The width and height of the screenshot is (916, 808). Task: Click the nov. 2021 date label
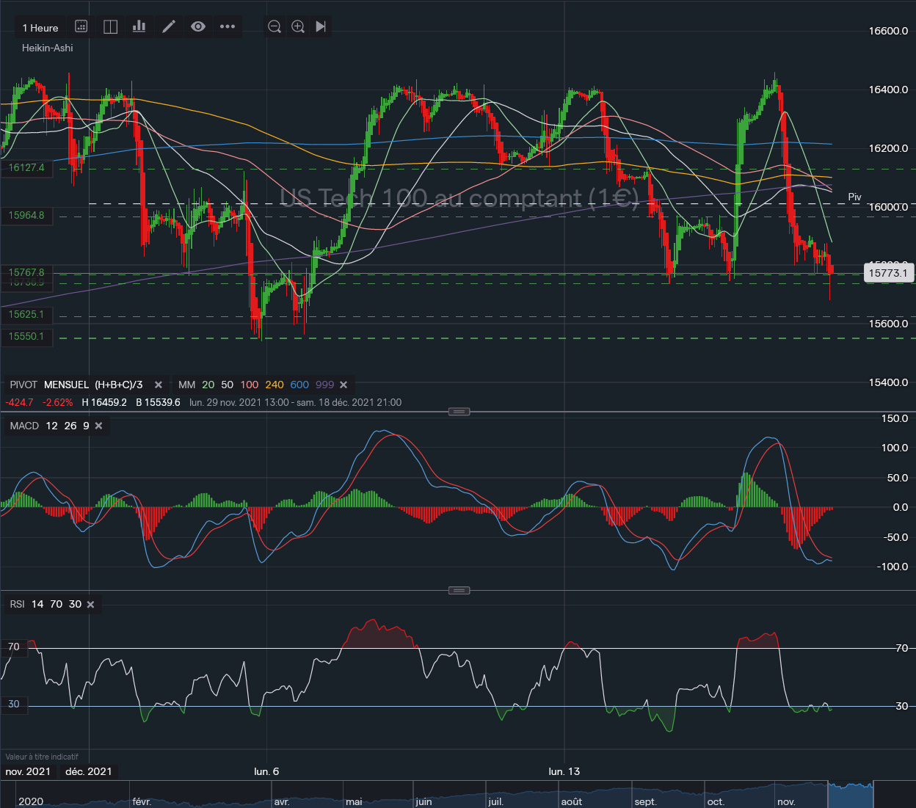(x=28, y=771)
